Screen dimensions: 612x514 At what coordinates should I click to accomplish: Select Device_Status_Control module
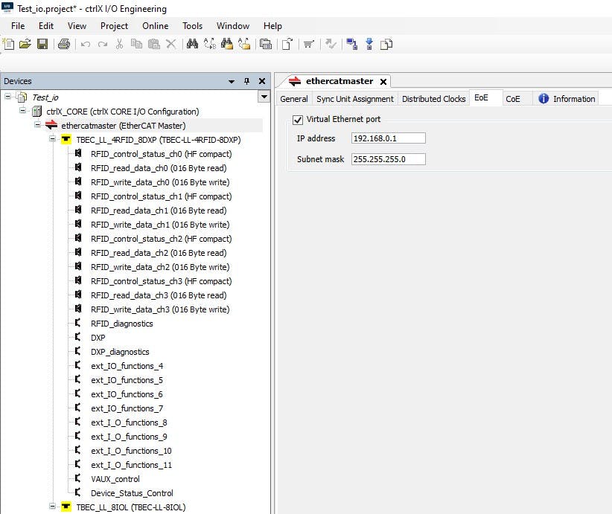pos(132,493)
